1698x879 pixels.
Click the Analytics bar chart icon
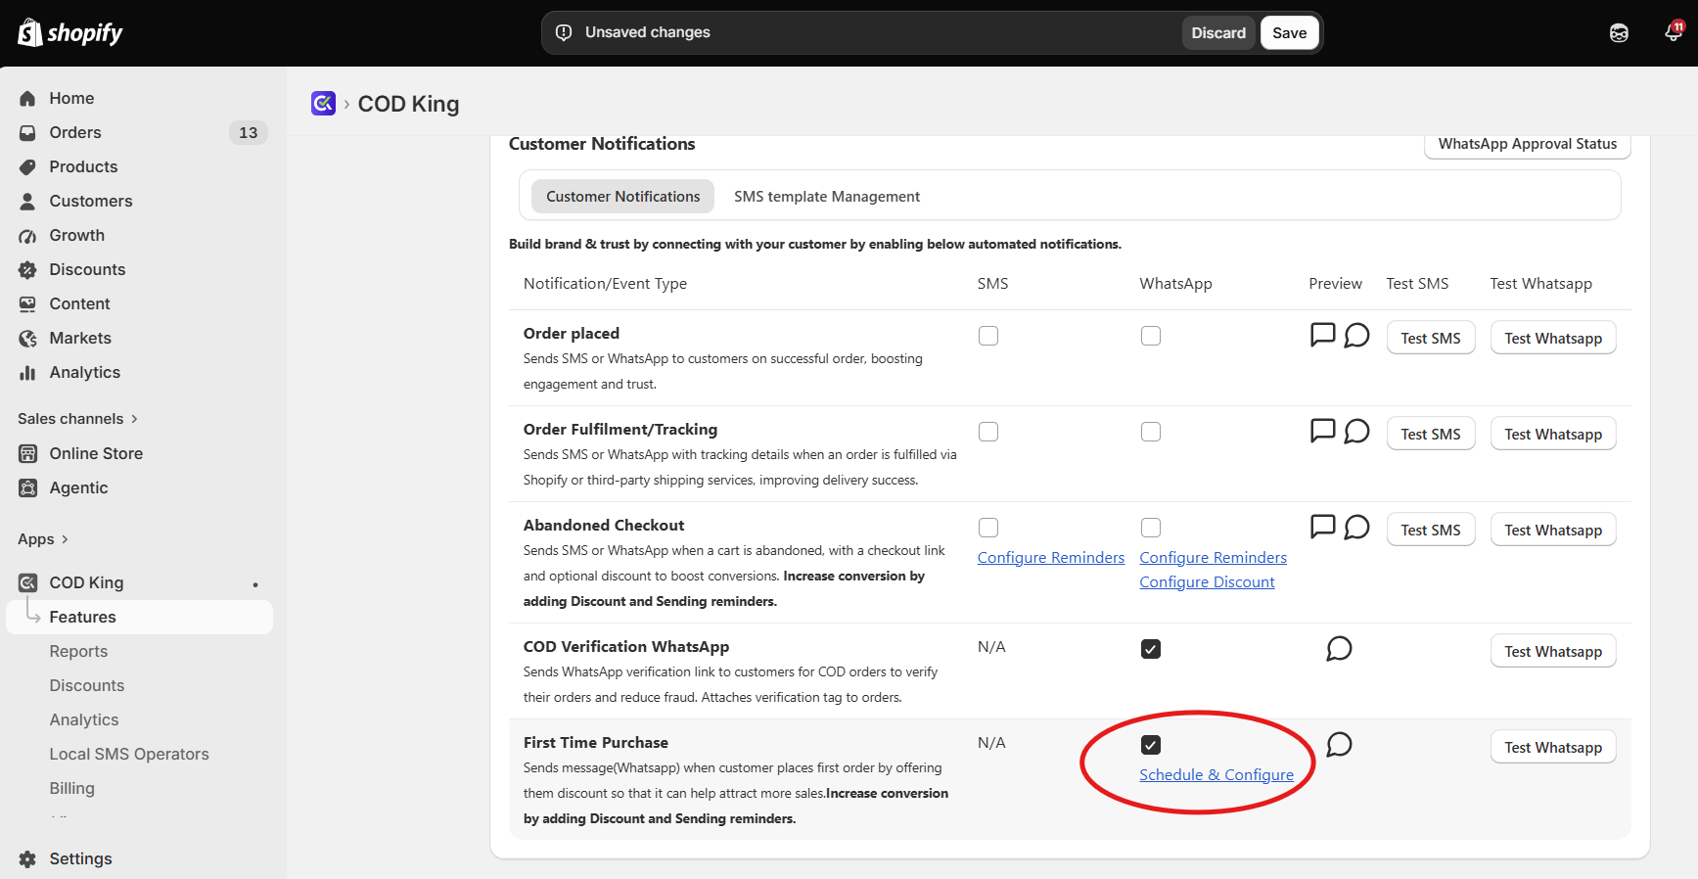27,372
